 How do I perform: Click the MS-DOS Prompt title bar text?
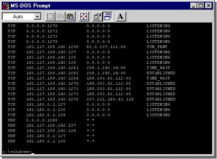tap(31, 6)
